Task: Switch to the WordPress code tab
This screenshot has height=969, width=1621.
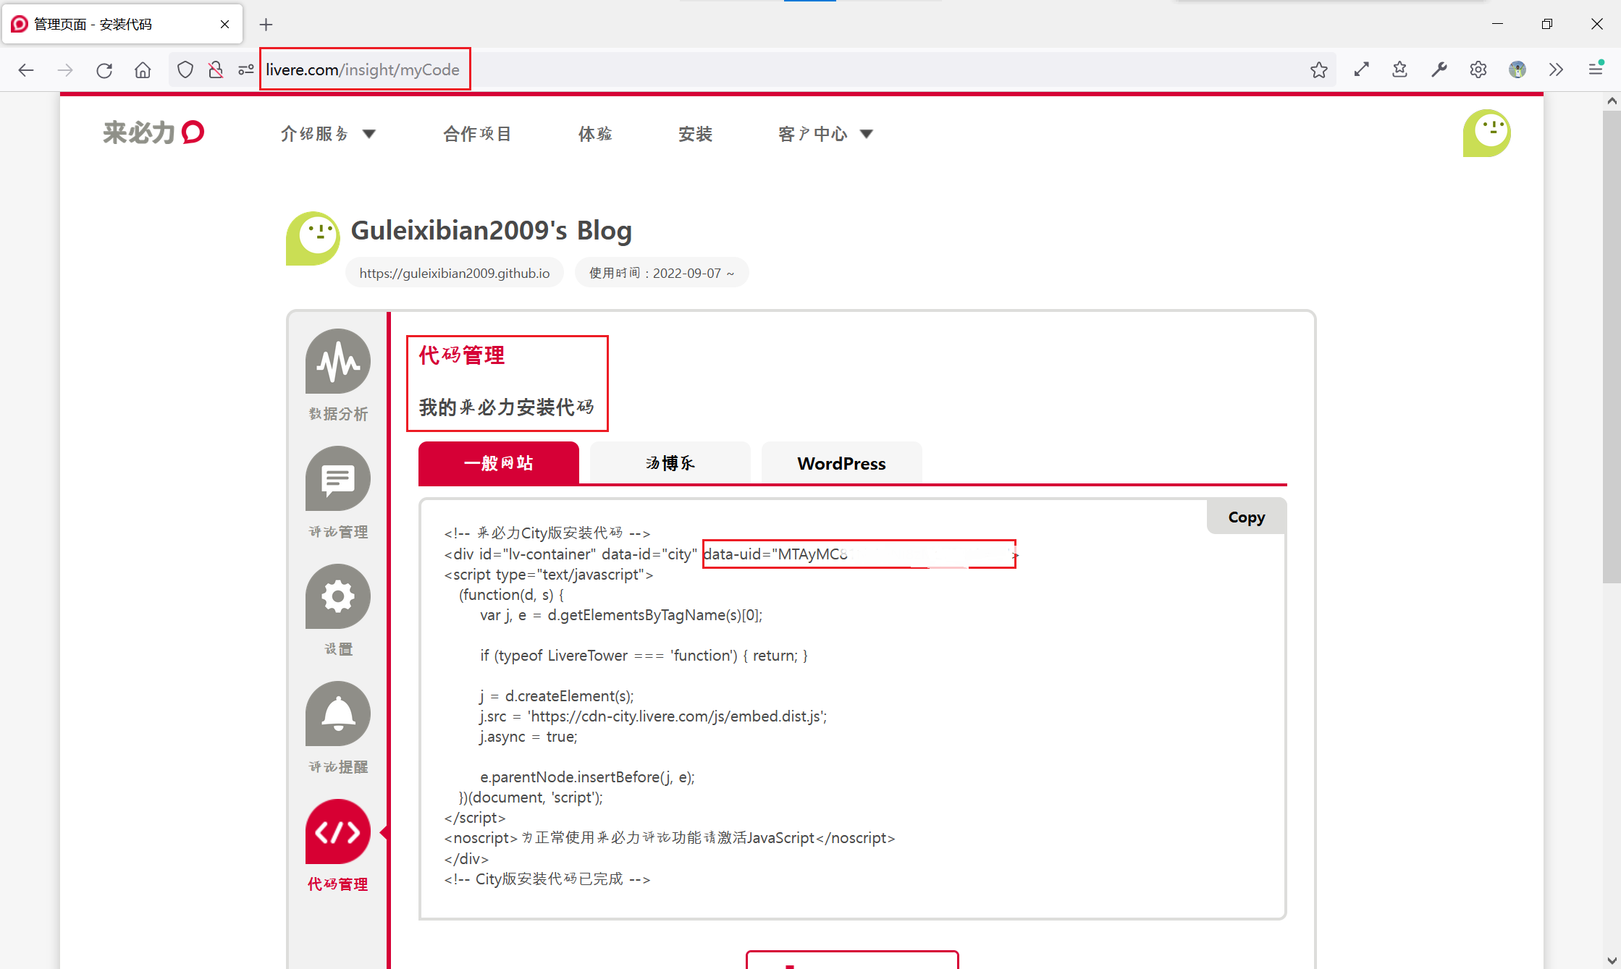Action: coord(841,463)
